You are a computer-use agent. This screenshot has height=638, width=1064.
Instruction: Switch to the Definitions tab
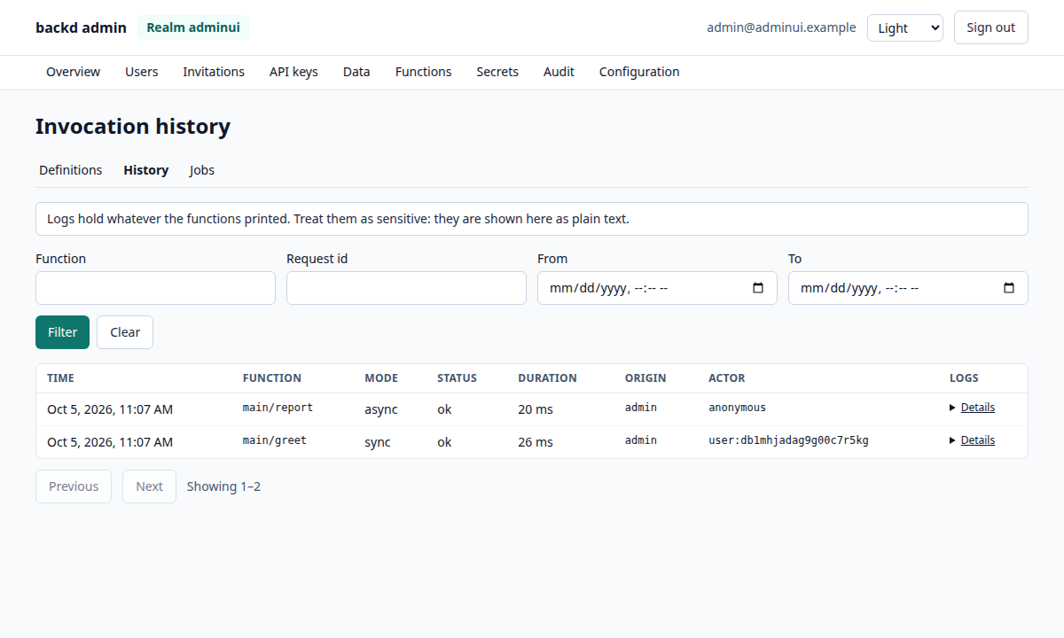(71, 170)
